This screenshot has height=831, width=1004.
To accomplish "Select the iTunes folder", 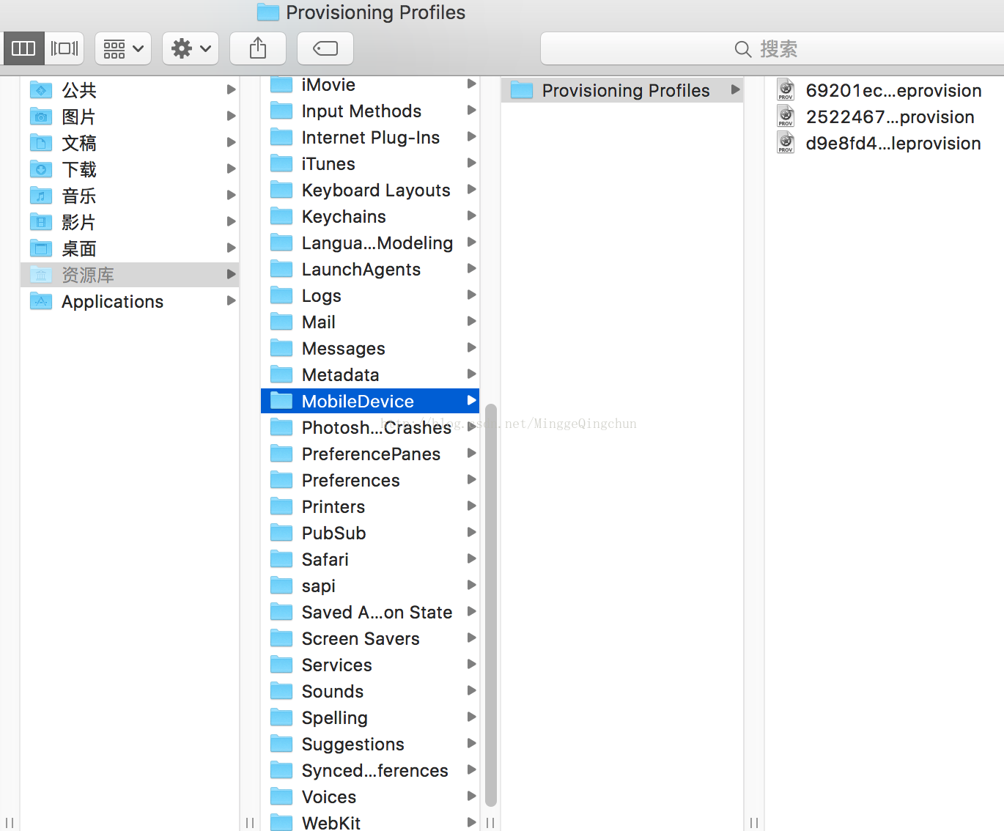I will point(327,163).
